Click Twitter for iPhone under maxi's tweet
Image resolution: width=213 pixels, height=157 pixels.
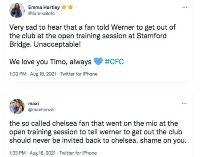coord(78,153)
